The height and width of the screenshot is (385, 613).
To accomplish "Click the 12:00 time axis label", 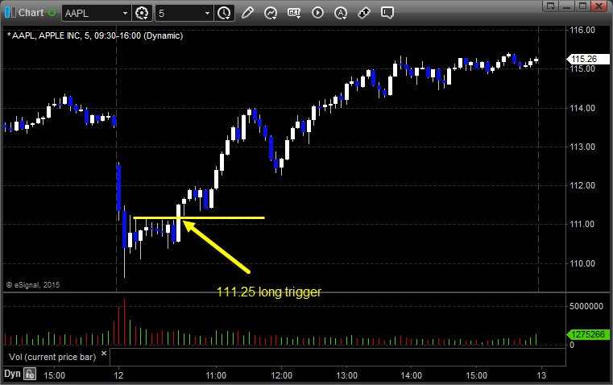I will (x=281, y=375).
